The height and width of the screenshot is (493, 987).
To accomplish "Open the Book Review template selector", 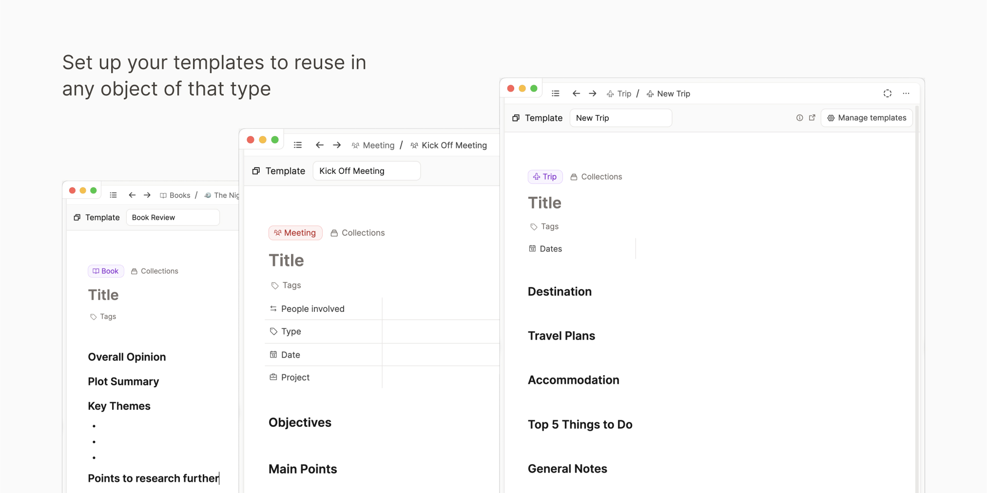I will coord(173,218).
